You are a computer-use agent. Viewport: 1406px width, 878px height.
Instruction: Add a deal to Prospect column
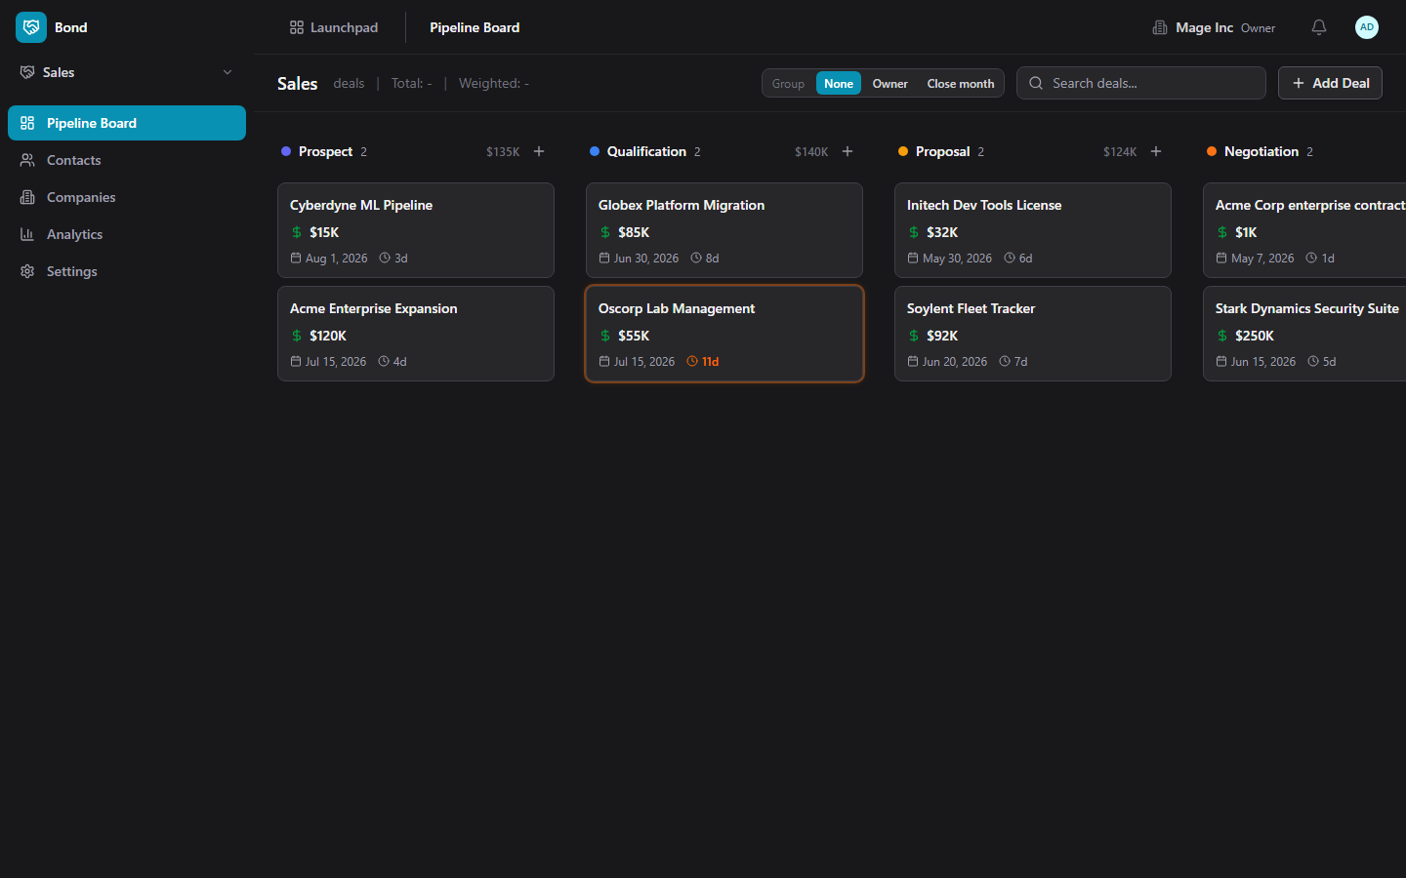pos(539,151)
